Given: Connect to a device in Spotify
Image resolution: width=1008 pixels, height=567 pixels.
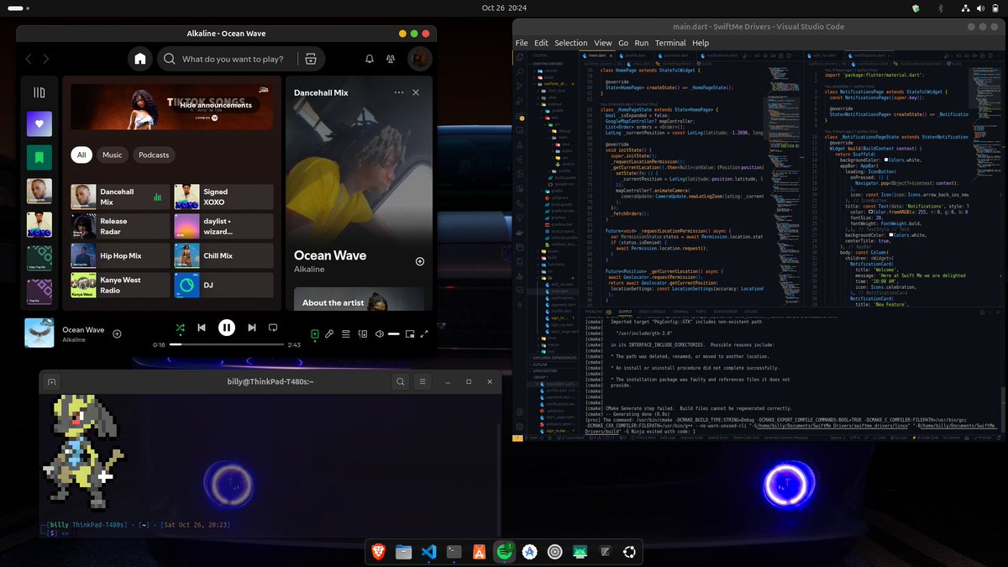Looking at the screenshot, I should tap(363, 333).
